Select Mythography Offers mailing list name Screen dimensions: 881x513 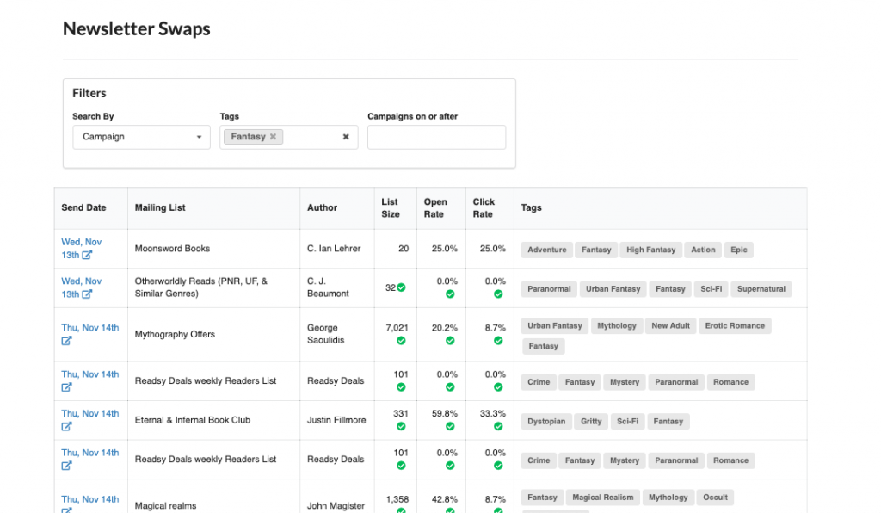point(175,334)
